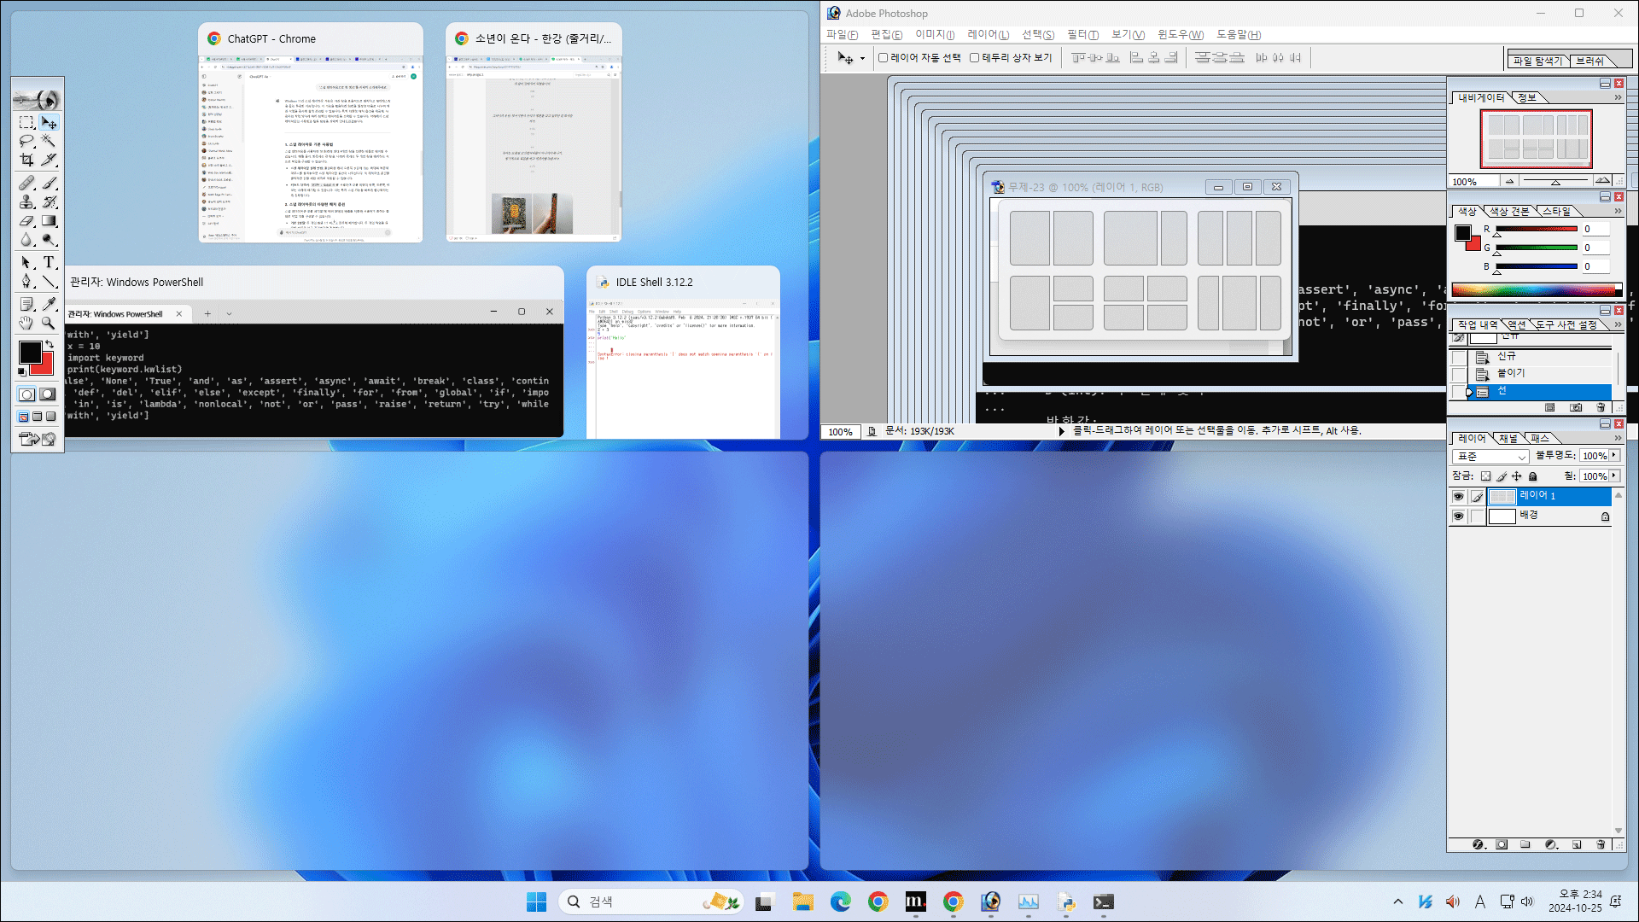Select the Crop tool

click(27, 160)
